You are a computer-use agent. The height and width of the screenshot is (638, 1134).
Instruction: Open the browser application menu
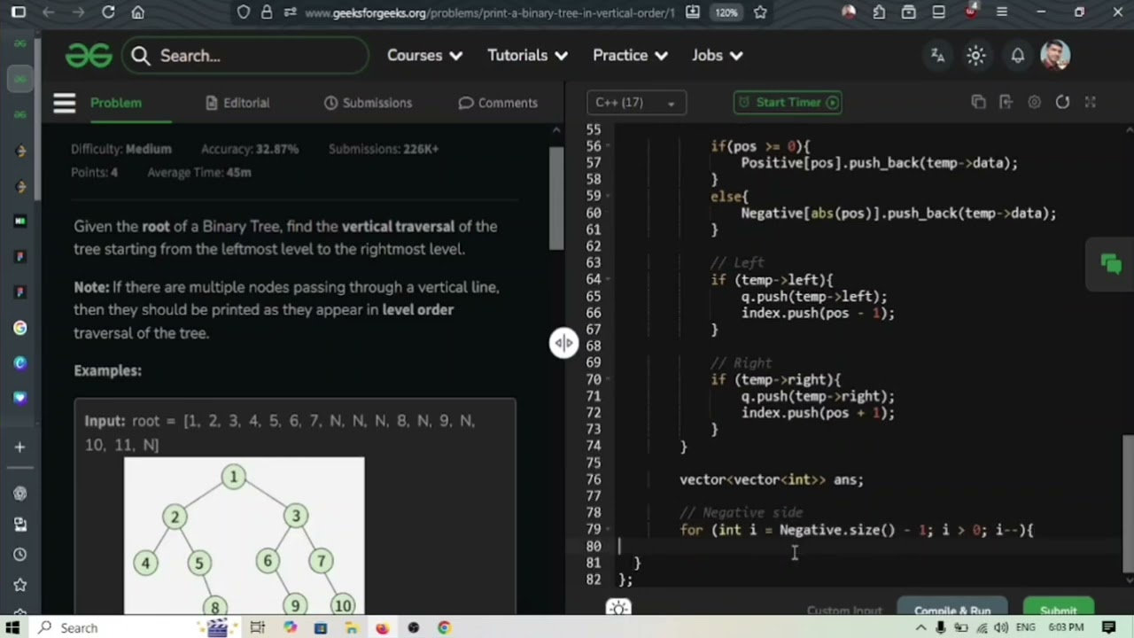tap(1002, 12)
